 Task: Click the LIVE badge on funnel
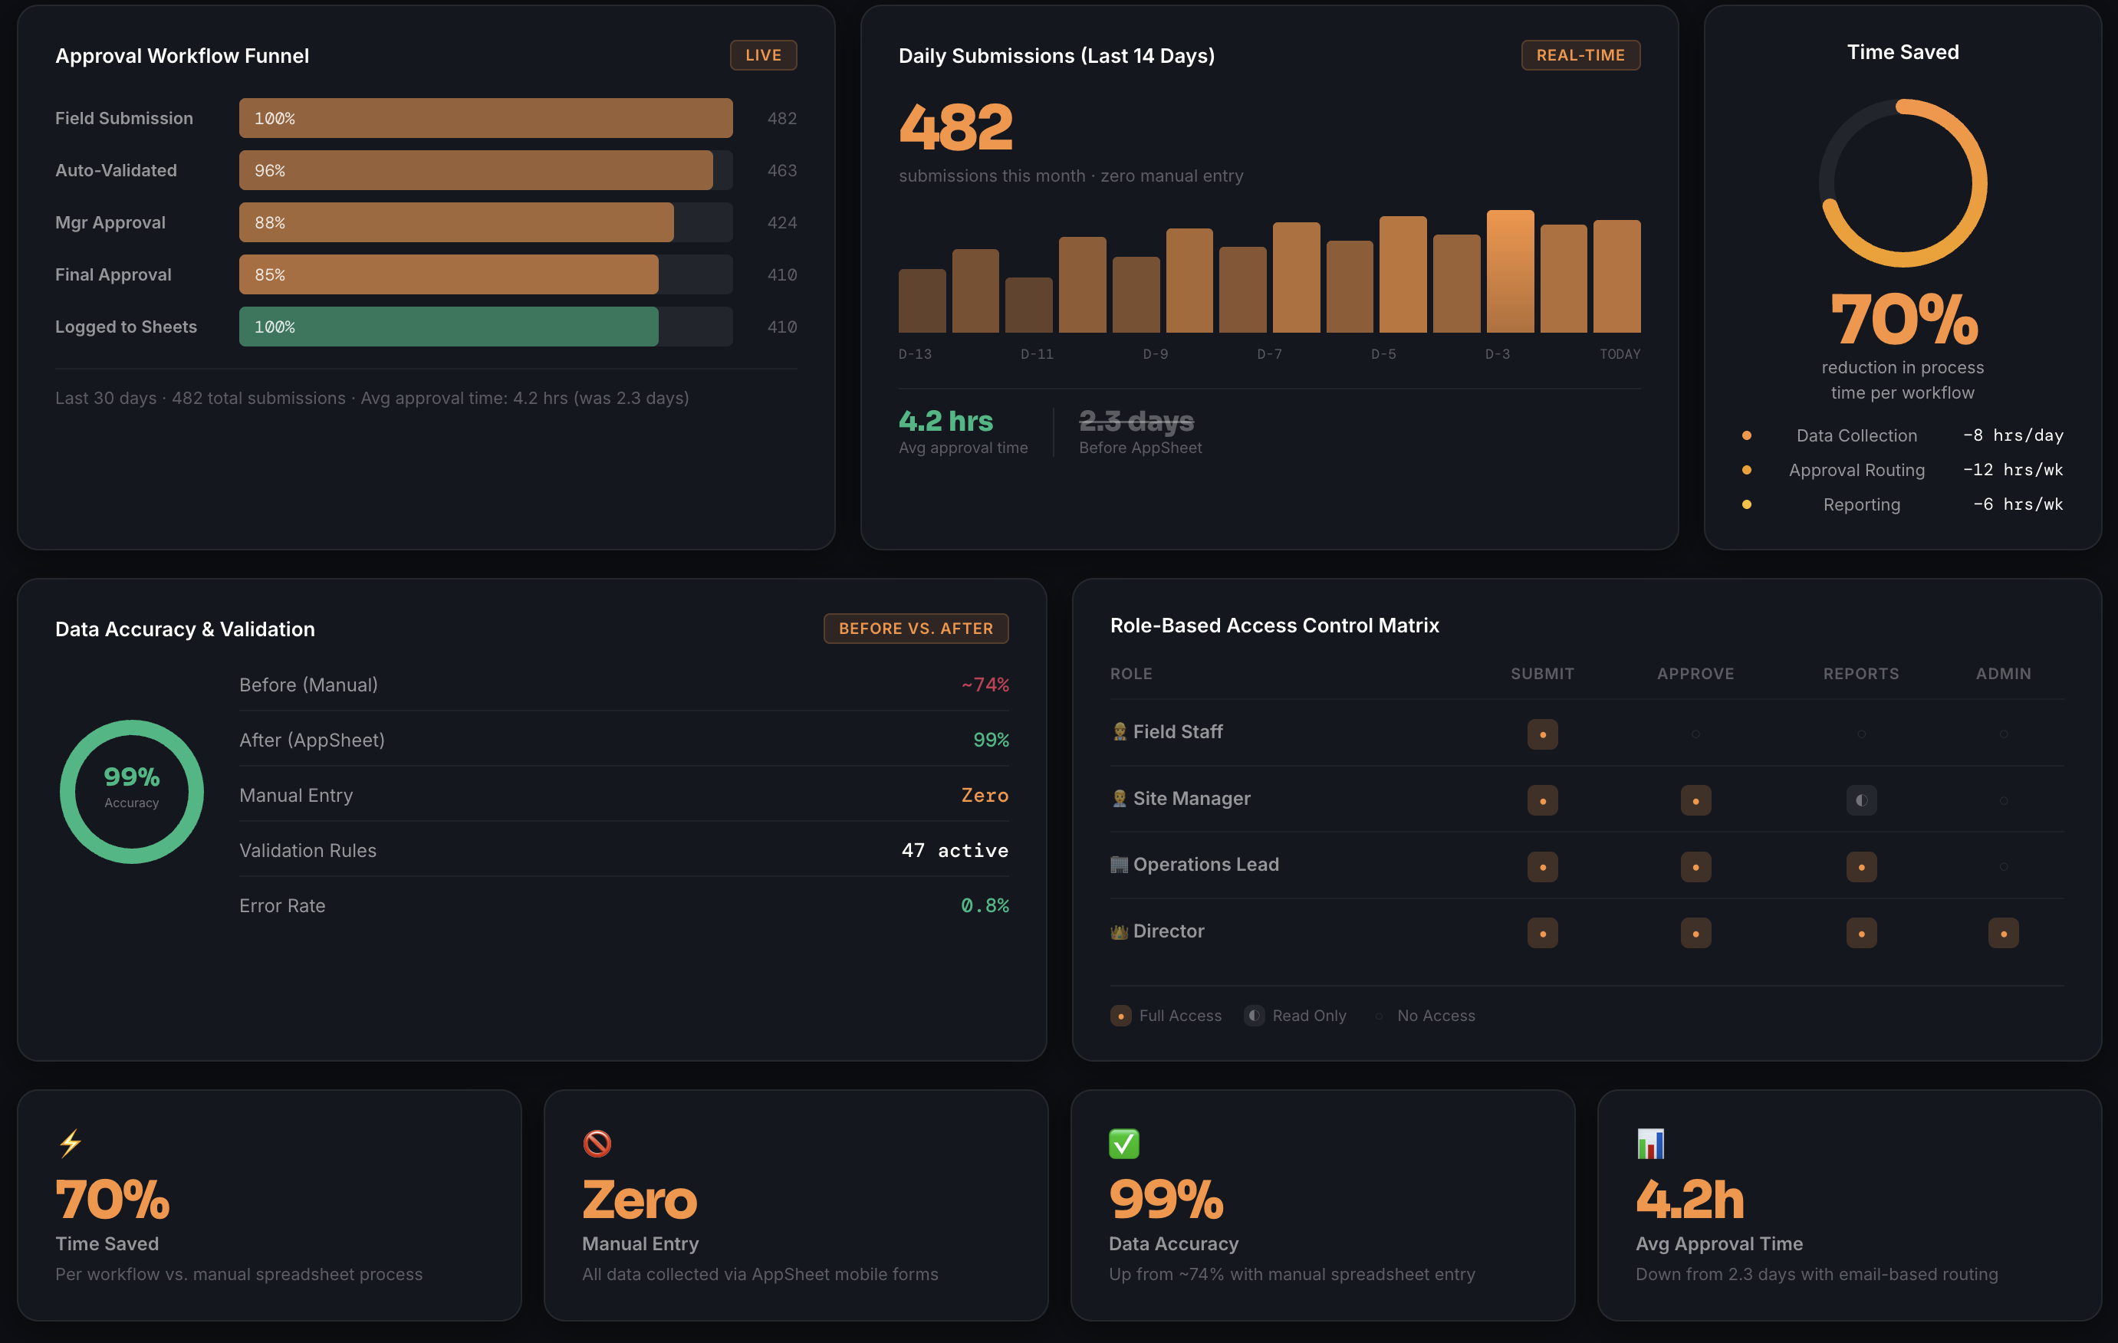(762, 55)
